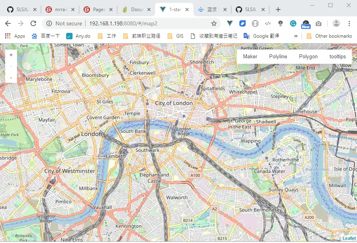The image size is (357, 243).
Task: Click the Marylebone map label
Action: (x=39, y=79)
